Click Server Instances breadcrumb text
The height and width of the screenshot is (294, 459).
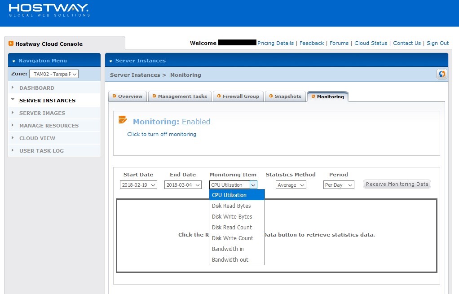click(x=135, y=75)
